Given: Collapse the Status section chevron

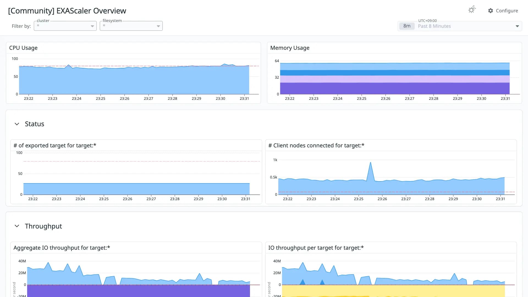Looking at the screenshot, I should pyautogui.click(x=17, y=124).
